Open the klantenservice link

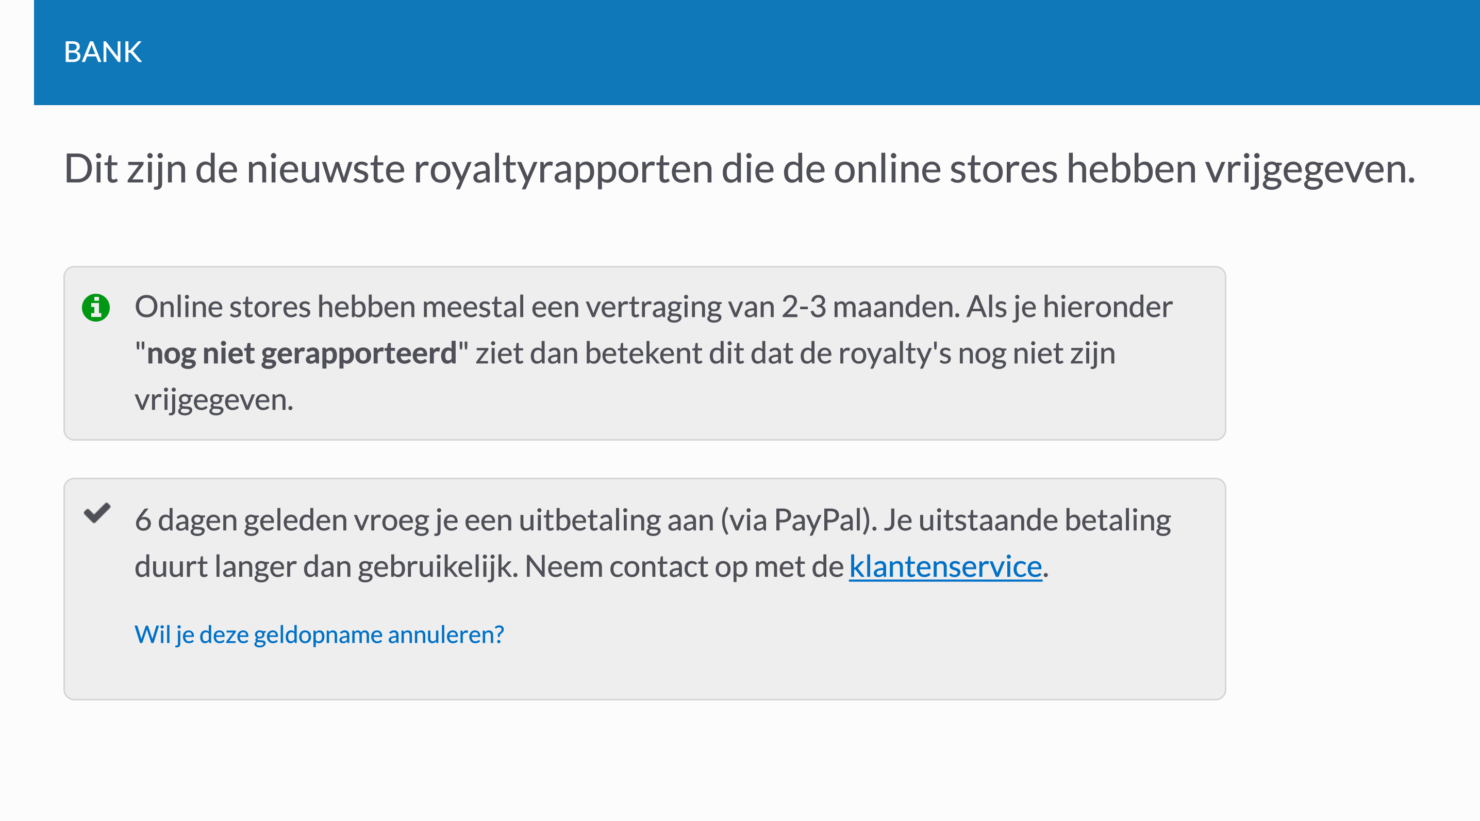[x=945, y=566]
